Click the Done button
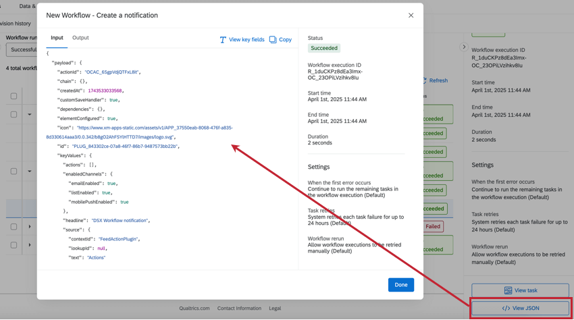574x320 pixels. point(401,285)
